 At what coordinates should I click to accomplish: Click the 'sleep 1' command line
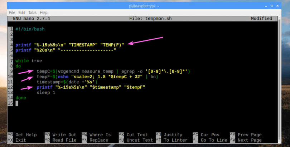[47, 92]
